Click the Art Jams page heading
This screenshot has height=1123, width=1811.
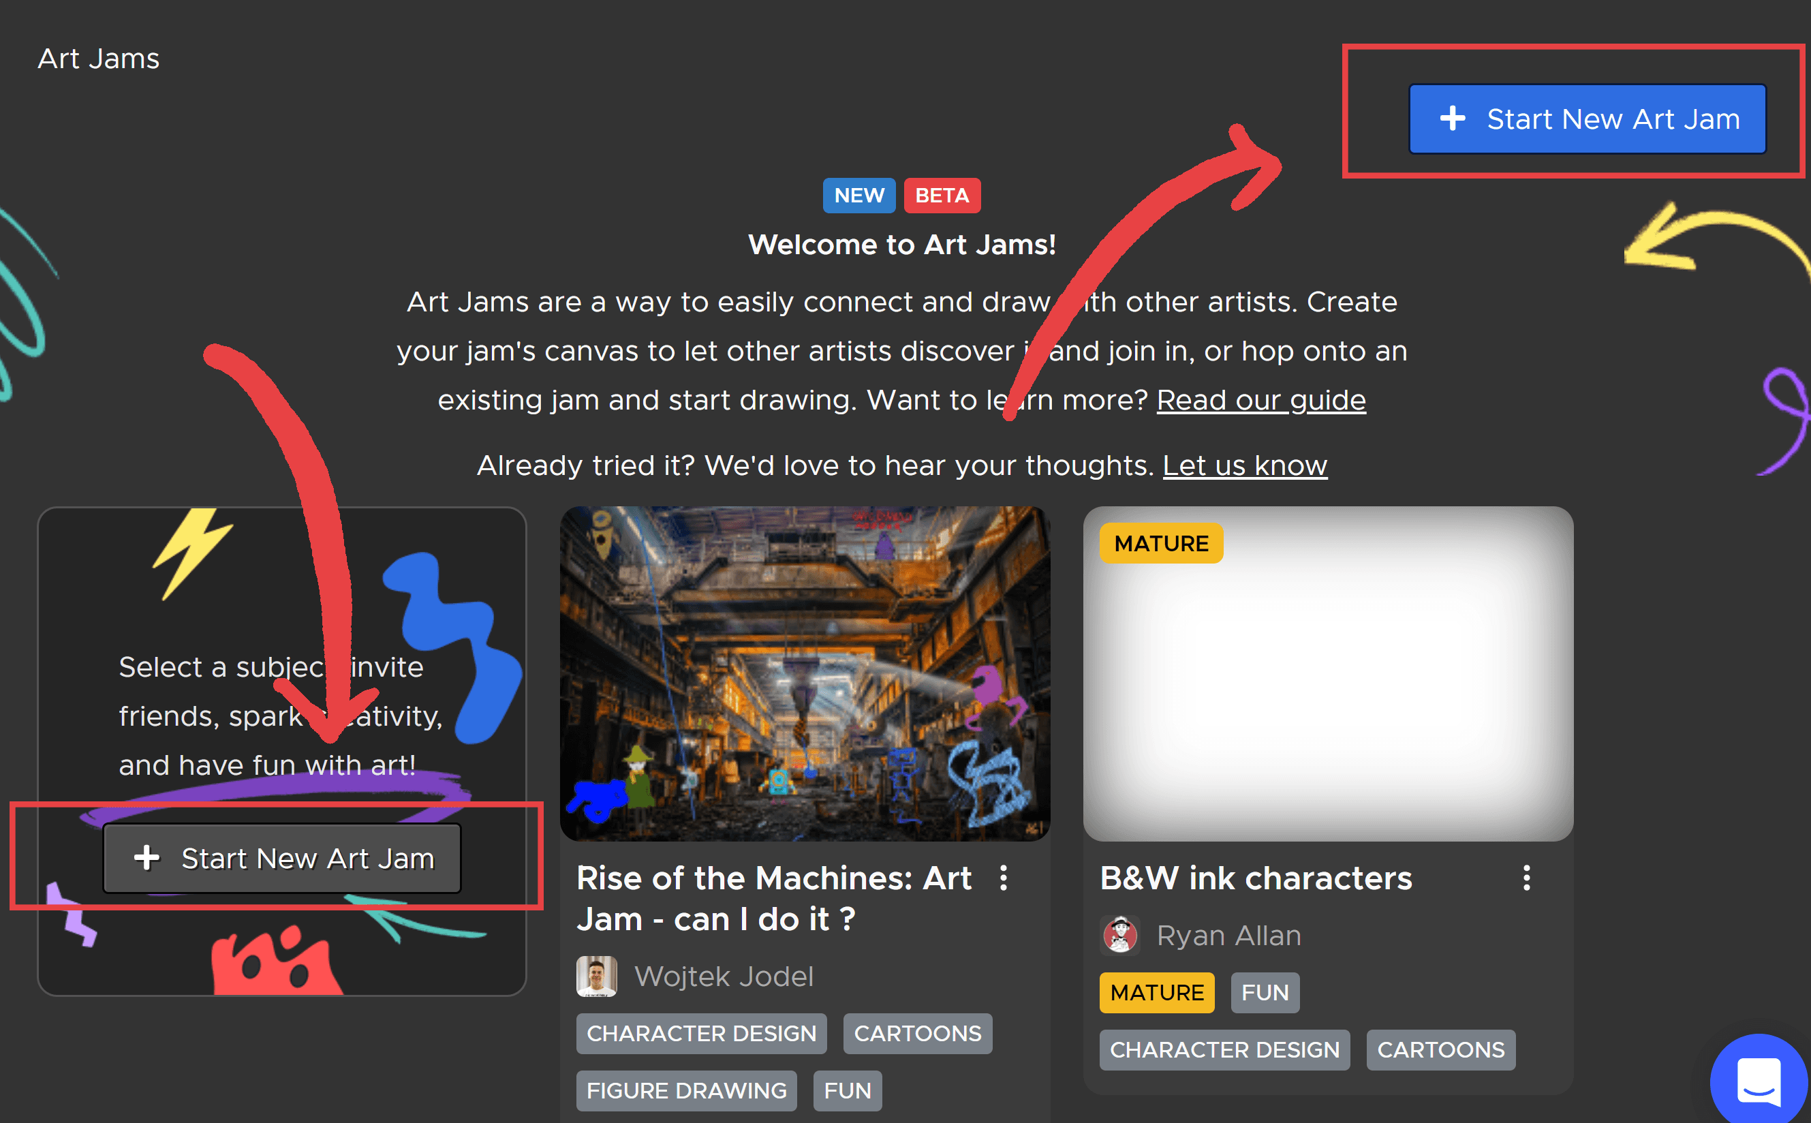99,59
